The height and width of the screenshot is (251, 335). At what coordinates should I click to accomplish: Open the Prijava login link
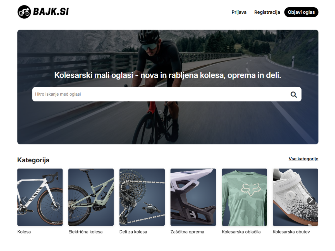(x=239, y=12)
